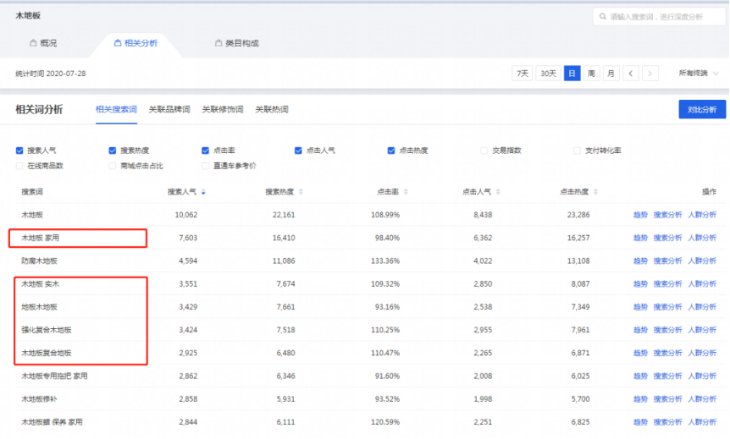Switch to the 类目构成 tab

pos(236,43)
